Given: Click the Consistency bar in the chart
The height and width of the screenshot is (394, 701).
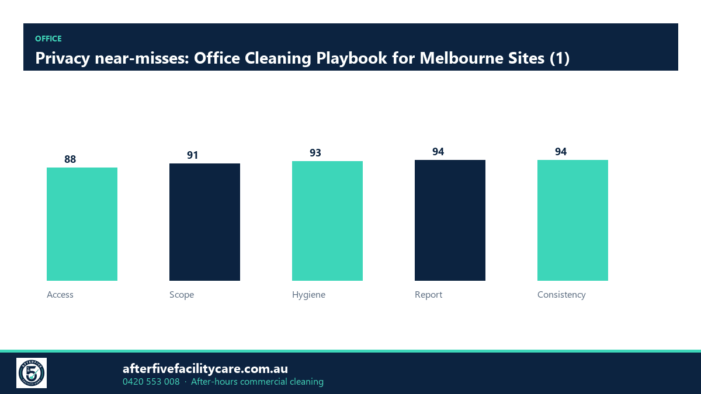Looking at the screenshot, I should pyautogui.click(x=572, y=220).
